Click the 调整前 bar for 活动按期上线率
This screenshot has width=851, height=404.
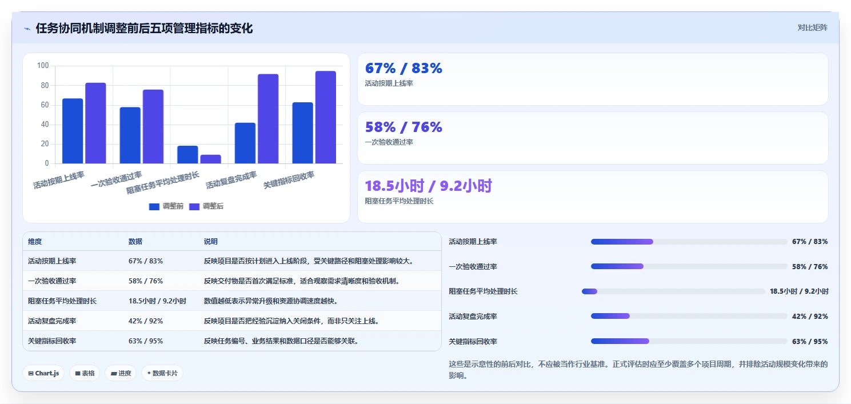[x=73, y=131]
